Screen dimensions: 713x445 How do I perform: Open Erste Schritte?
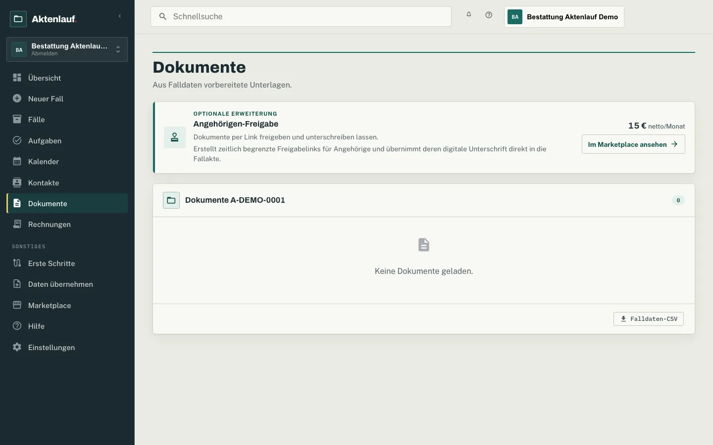pyautogui.click(x=67, y=263)
